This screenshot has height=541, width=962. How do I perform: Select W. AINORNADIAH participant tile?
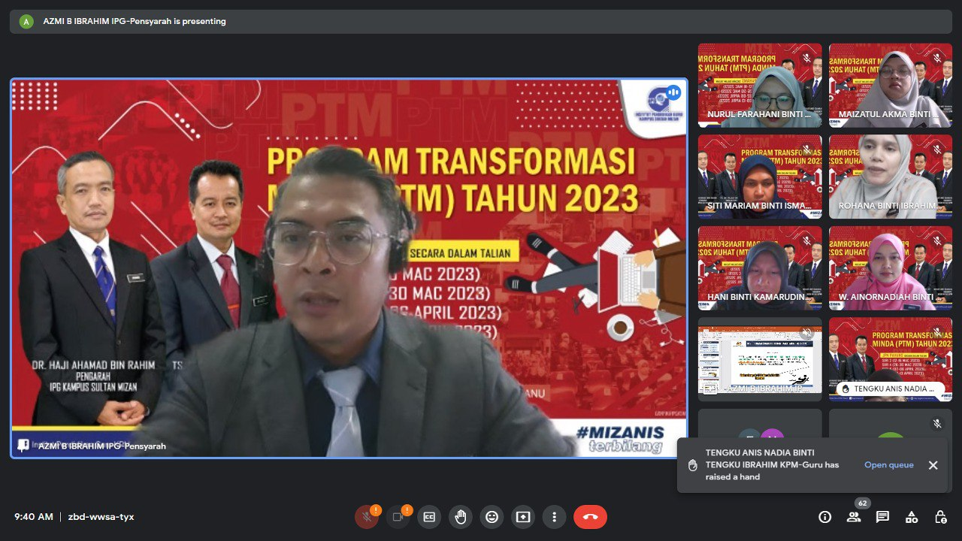pyautogui.click(x=891, y=268)
